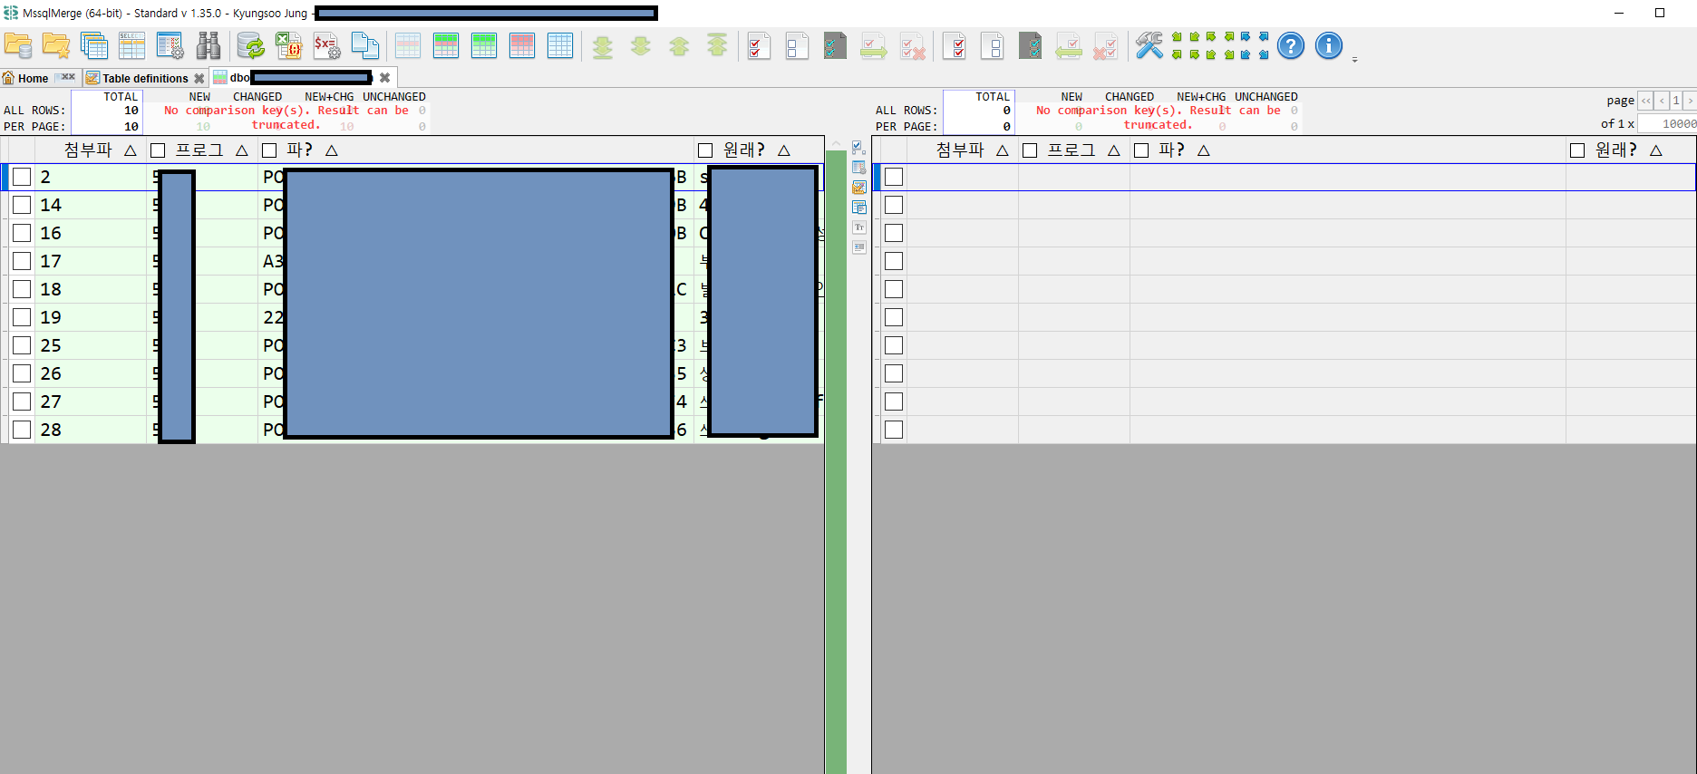Click the open database folder icon
This screenshot has width=1697, height=774.
coord(18,45)
